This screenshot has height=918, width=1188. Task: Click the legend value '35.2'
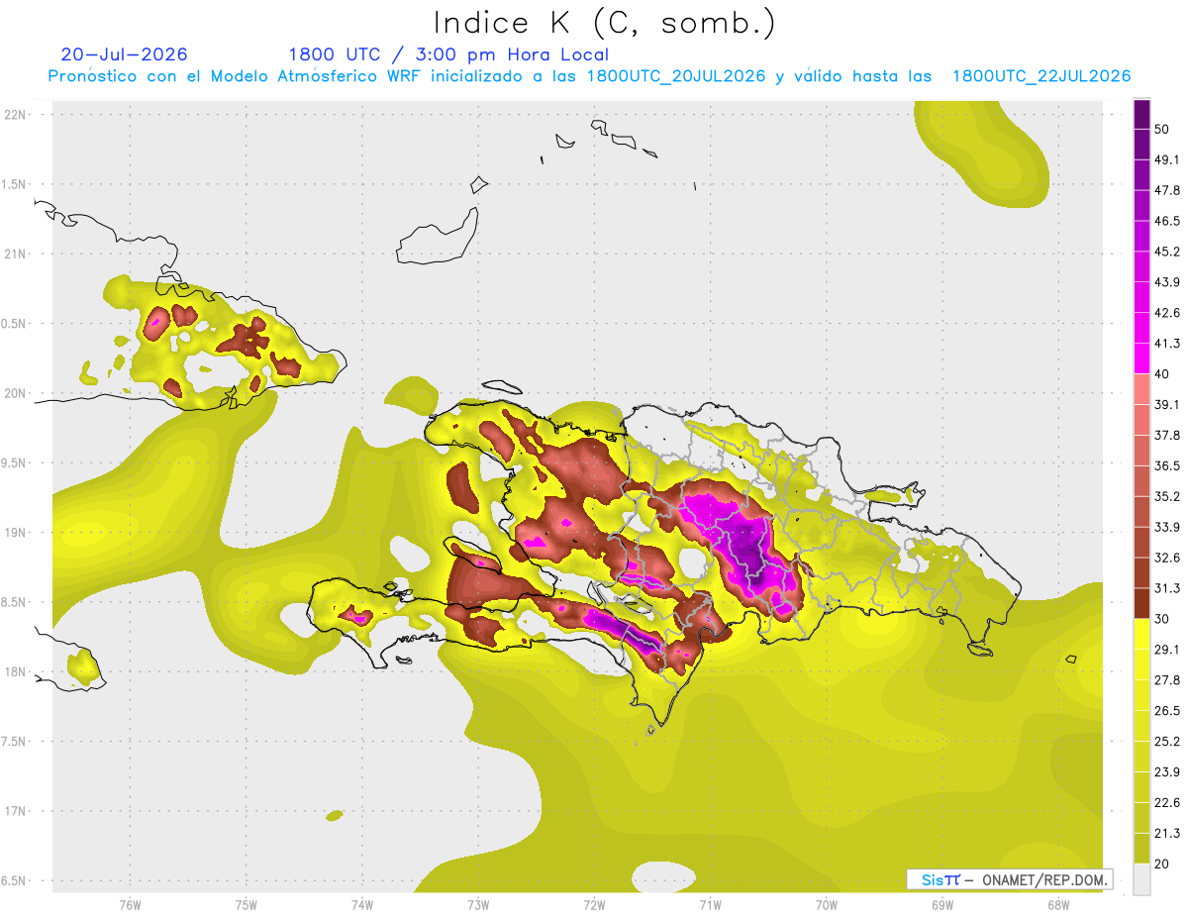[x=1167, y=496]
